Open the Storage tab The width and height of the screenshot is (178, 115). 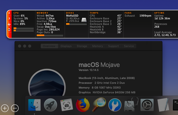tap(82, 46)
